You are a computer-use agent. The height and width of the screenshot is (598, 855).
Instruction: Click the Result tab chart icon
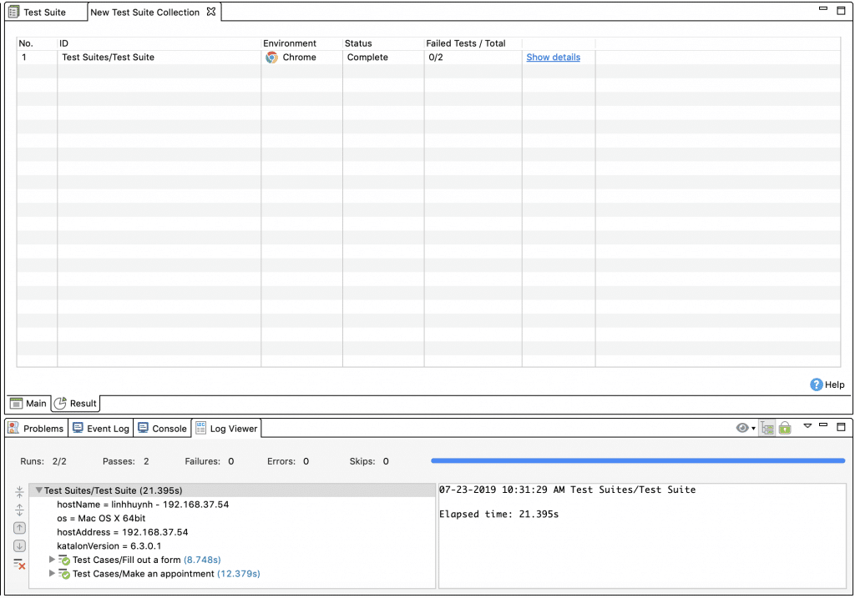click(x=60, y=403)
